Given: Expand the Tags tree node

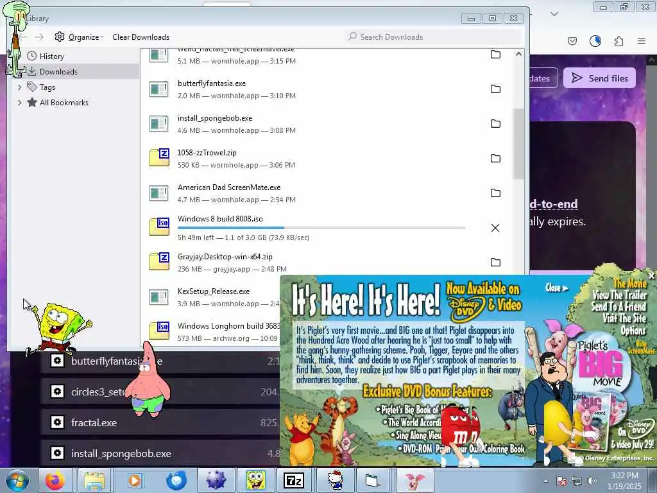Looking at the screenshot, I should click(19, 87).
